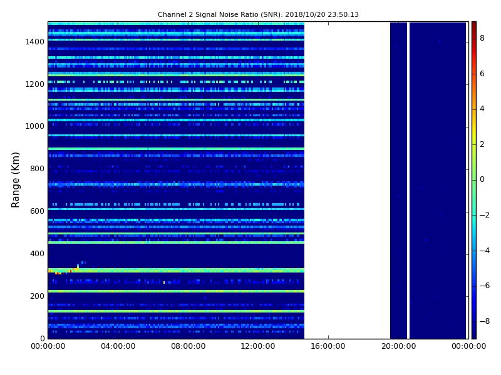This screenshot has width=501, height=375.
Task: Select the 1000 range tick label
Action: pyautogui.click(x=34, y=126)
